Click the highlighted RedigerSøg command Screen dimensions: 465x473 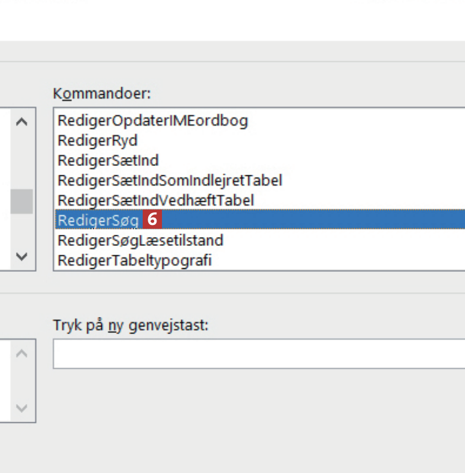[98, 220]
